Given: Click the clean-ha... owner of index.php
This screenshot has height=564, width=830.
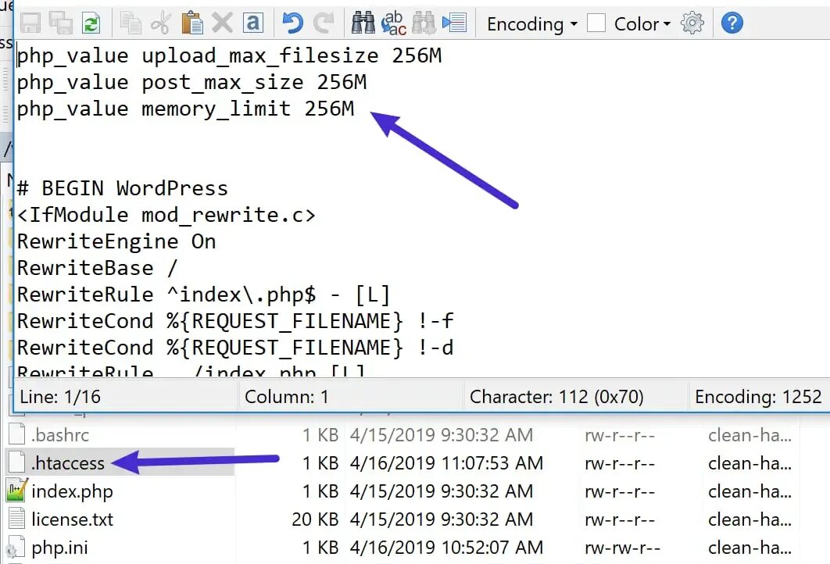Looking at the screenshot, I should coord(750,491).
